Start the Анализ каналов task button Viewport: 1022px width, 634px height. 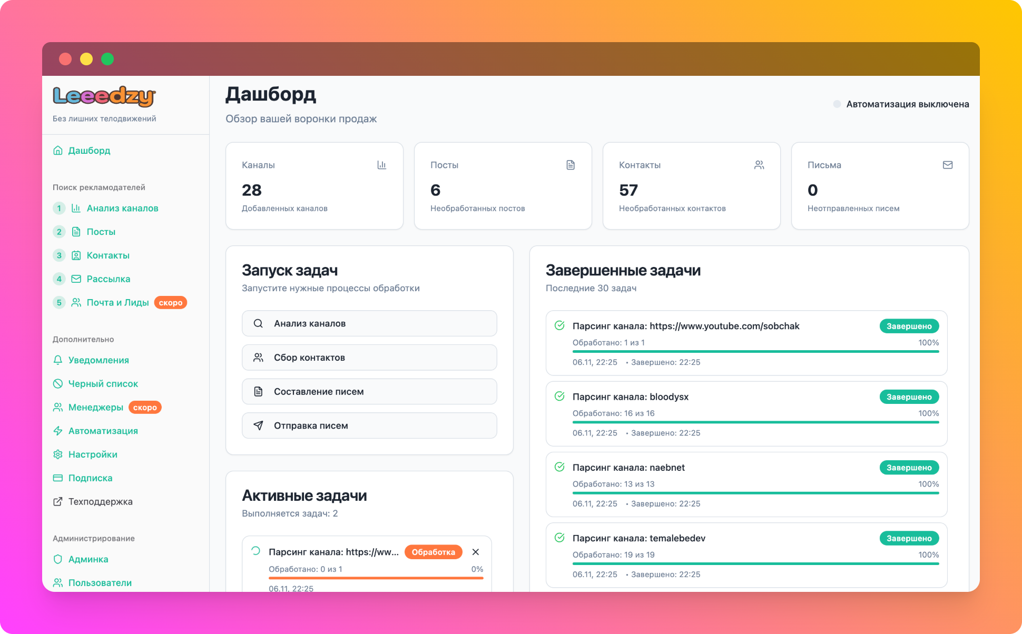[369, 323]
